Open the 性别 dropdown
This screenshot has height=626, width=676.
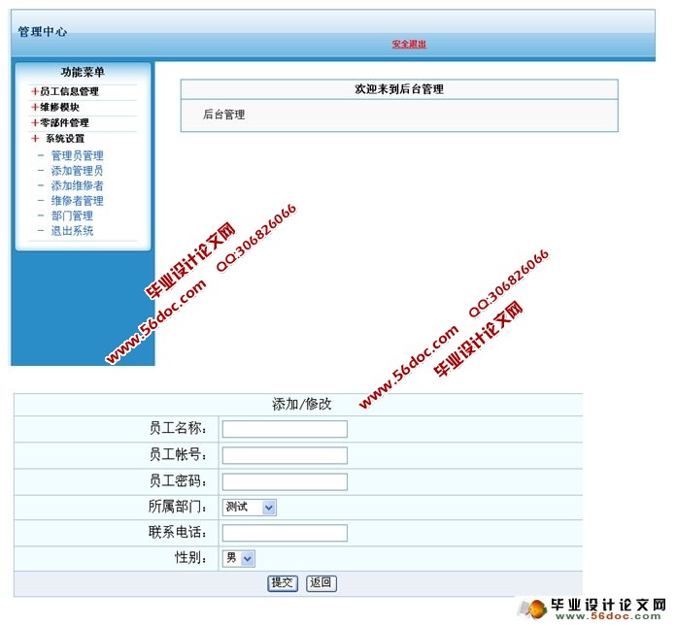(238, 558)
